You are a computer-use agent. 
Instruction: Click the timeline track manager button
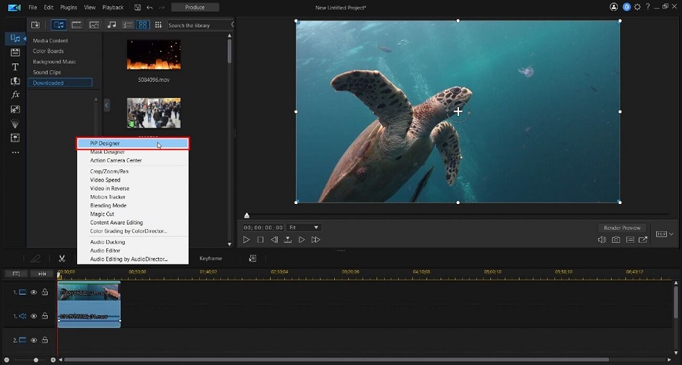16,274
